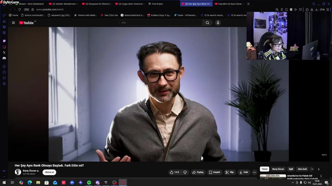Open Easy Setup menu lines icon

pyautogui.click(x=328, y=10)
